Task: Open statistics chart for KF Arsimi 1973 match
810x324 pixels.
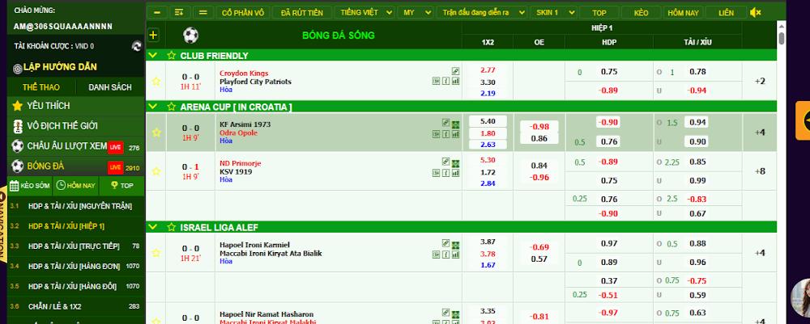Action: pos(455,134)
